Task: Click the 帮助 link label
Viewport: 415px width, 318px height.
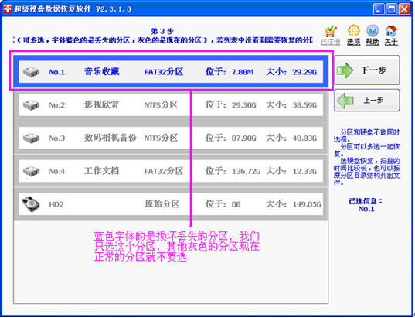Action: [372, 42]
